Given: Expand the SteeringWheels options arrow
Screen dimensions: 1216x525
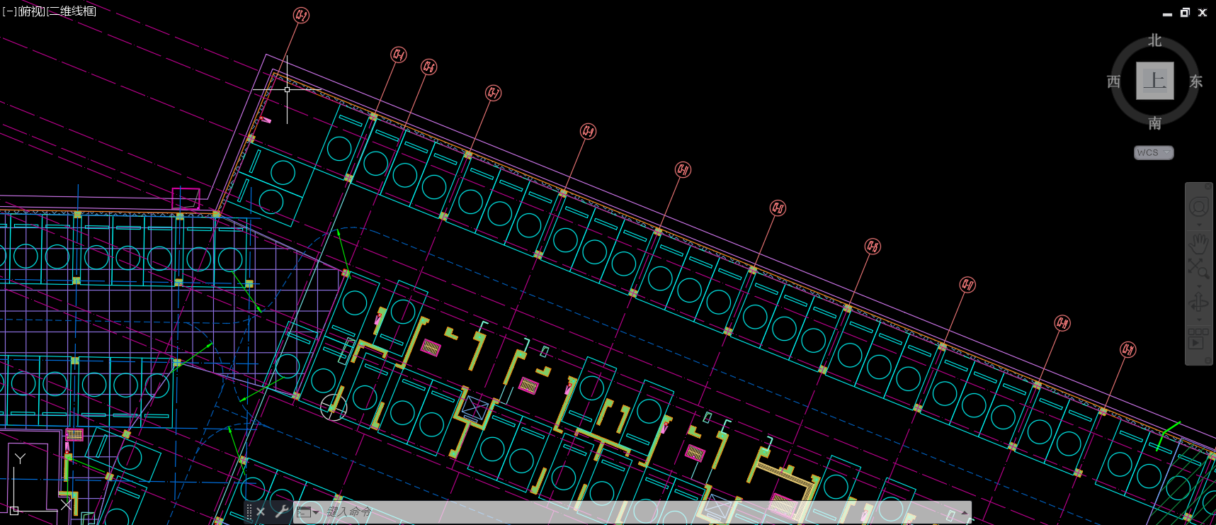Looking at the screenshot, I should pos(1199,225).
